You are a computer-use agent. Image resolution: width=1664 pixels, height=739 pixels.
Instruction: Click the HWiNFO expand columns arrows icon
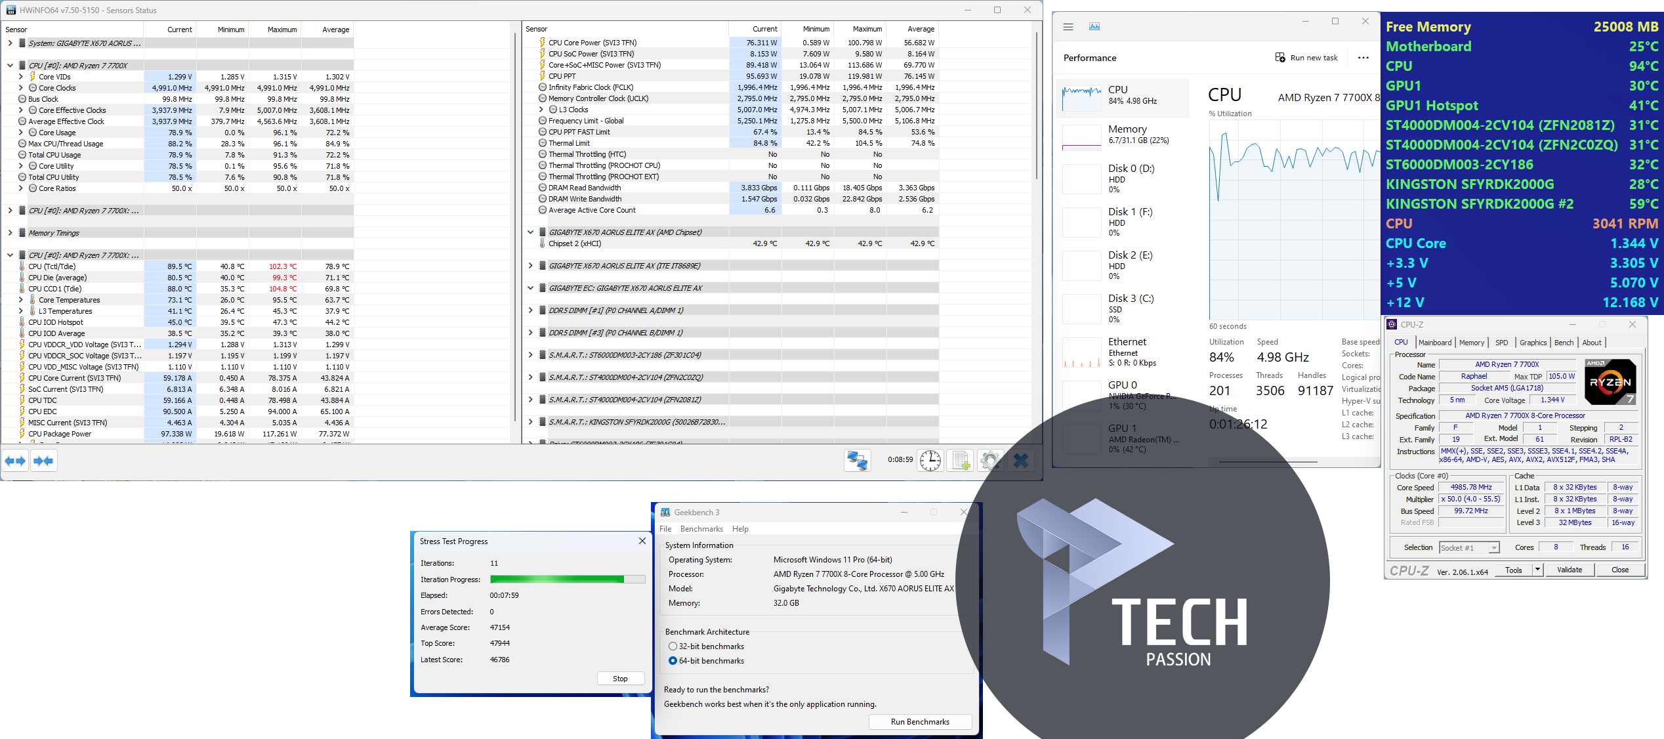15,461
